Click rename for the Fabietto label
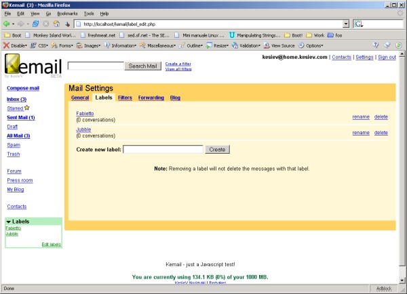The height and width of the screenshot is (294, 407). (x=361, y=117)
